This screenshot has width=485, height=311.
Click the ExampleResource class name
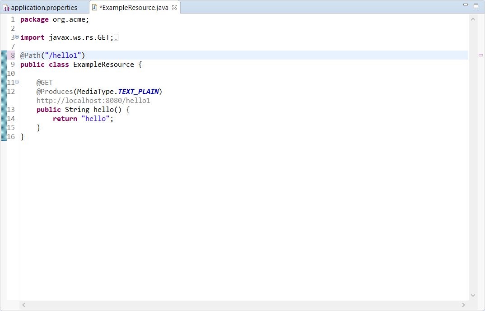pyautogui.click(x=103, y=65)
